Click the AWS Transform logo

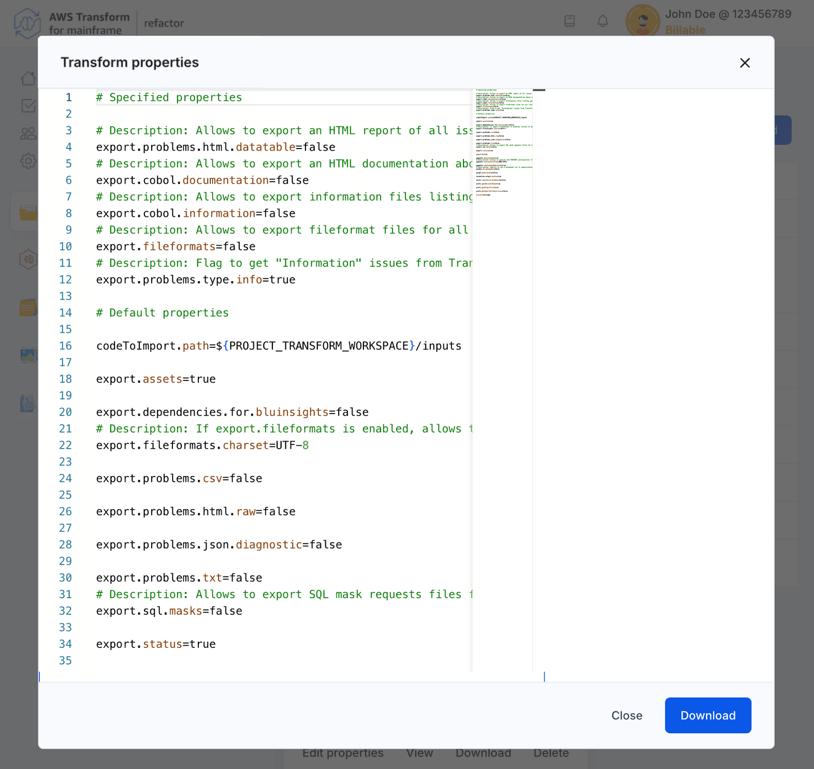click(x=27, y=23)
